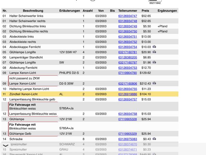Follow link 63128380205 for Lampenträger Standlicht

point(127,57)
